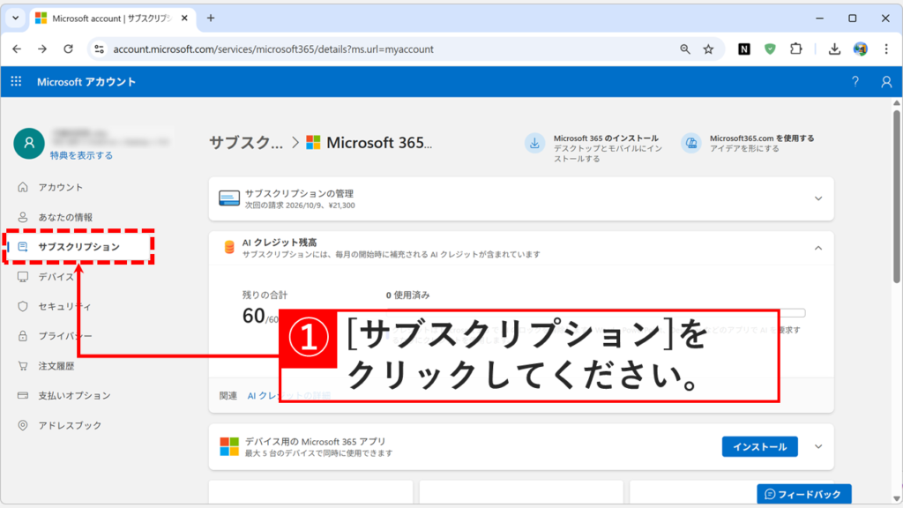Click the 0 使用済み label
This screenshot has height=508, width=903.
coord(407,295)
